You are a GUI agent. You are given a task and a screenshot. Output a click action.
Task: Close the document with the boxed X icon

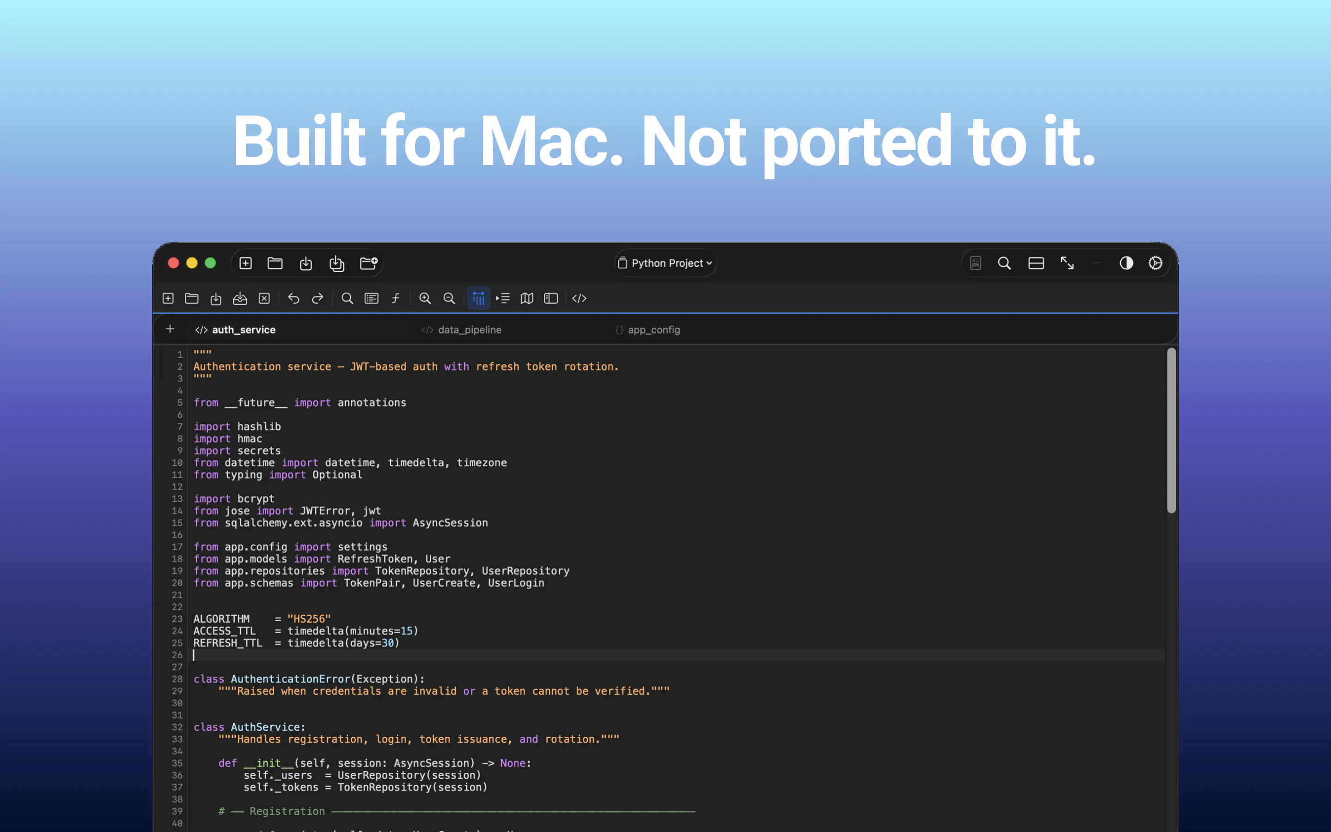(264, 298)
